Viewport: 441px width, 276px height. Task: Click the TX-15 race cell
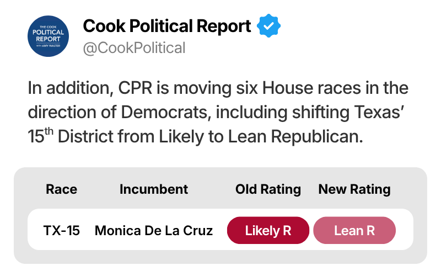[x=62, y=230]
